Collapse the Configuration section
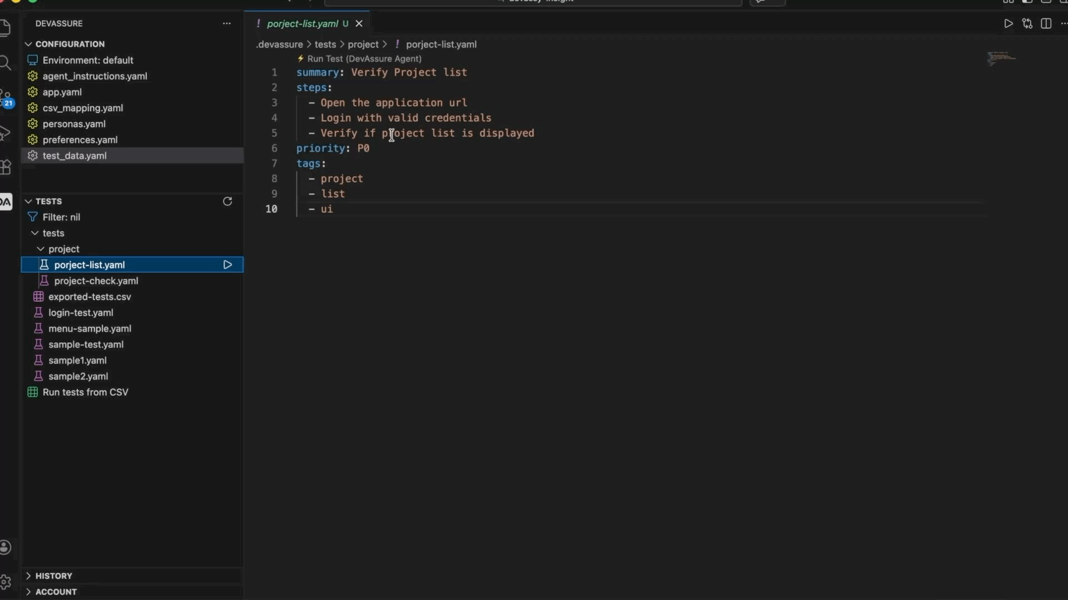The width and height of the screenshot is (1068, 600). coord(28,44)
